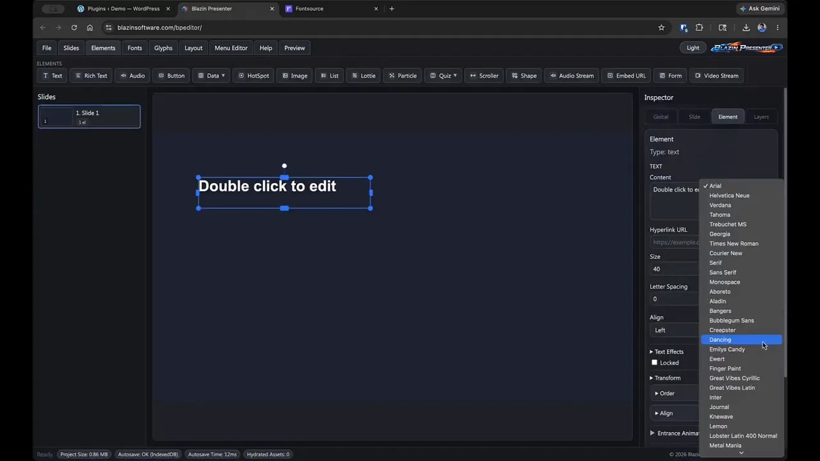Click the Project Size status entry
This screenshot has height=461, width=820.
[84, 454]
